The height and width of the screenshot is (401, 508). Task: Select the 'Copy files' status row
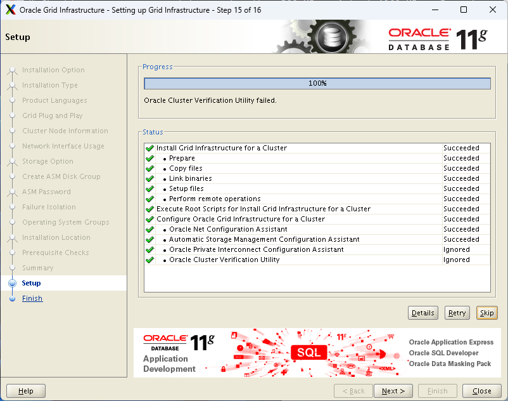(x=317, y=168)
